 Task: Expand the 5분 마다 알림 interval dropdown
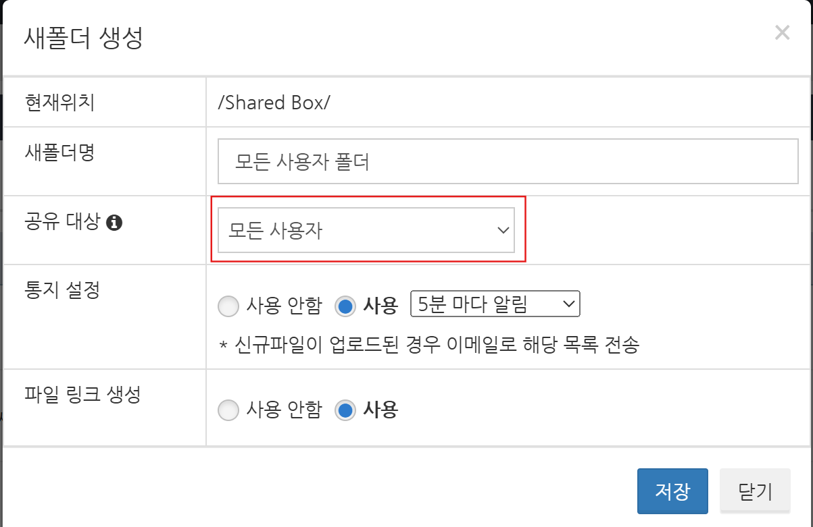(x=495, y=305)
